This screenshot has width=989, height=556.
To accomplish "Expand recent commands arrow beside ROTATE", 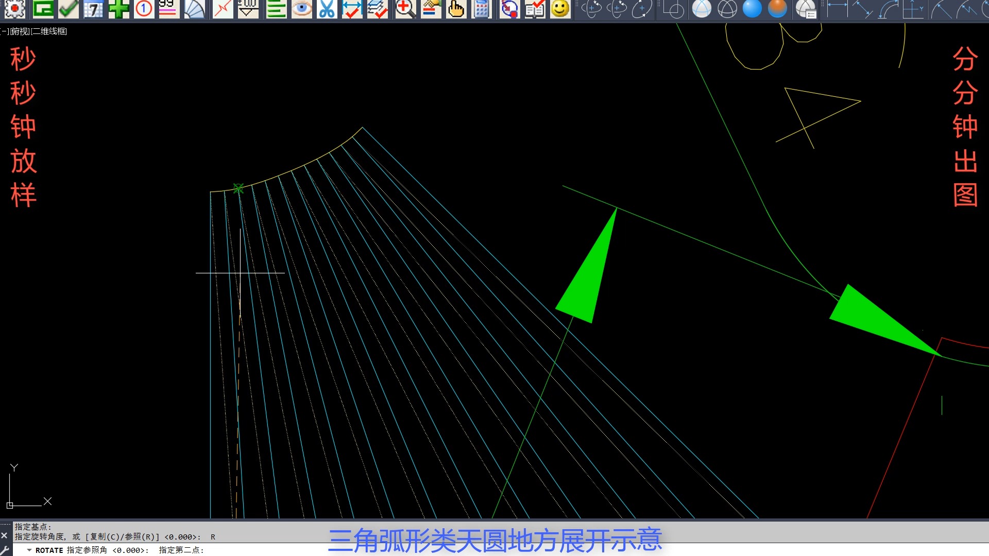I will [29, 550].
